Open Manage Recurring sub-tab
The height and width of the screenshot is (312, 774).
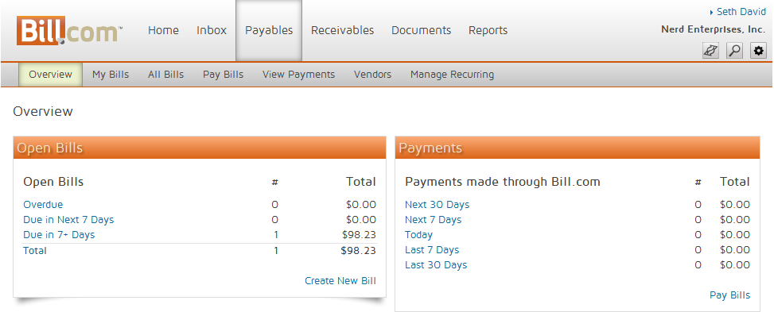point(452,75)
